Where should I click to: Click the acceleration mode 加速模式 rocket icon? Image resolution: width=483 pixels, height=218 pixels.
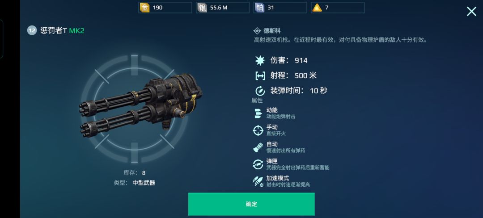coord(258,181)
